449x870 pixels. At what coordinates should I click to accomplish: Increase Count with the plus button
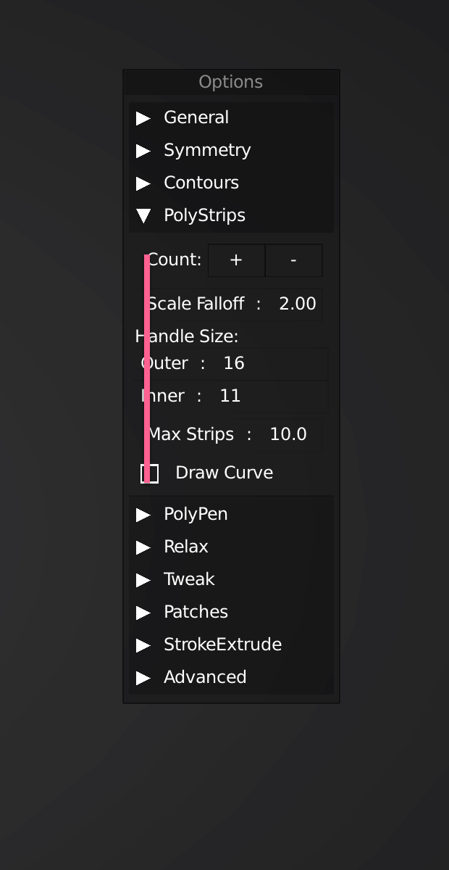point(236,260)
